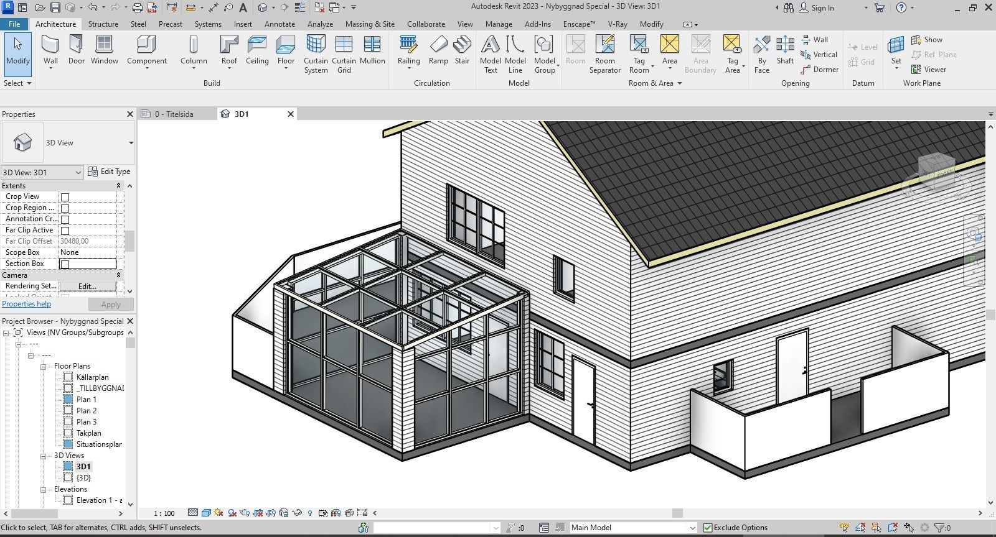This screenshot has height=537, width=996.
Task: Collapse the Camera properties group
Action: [118, 275]
